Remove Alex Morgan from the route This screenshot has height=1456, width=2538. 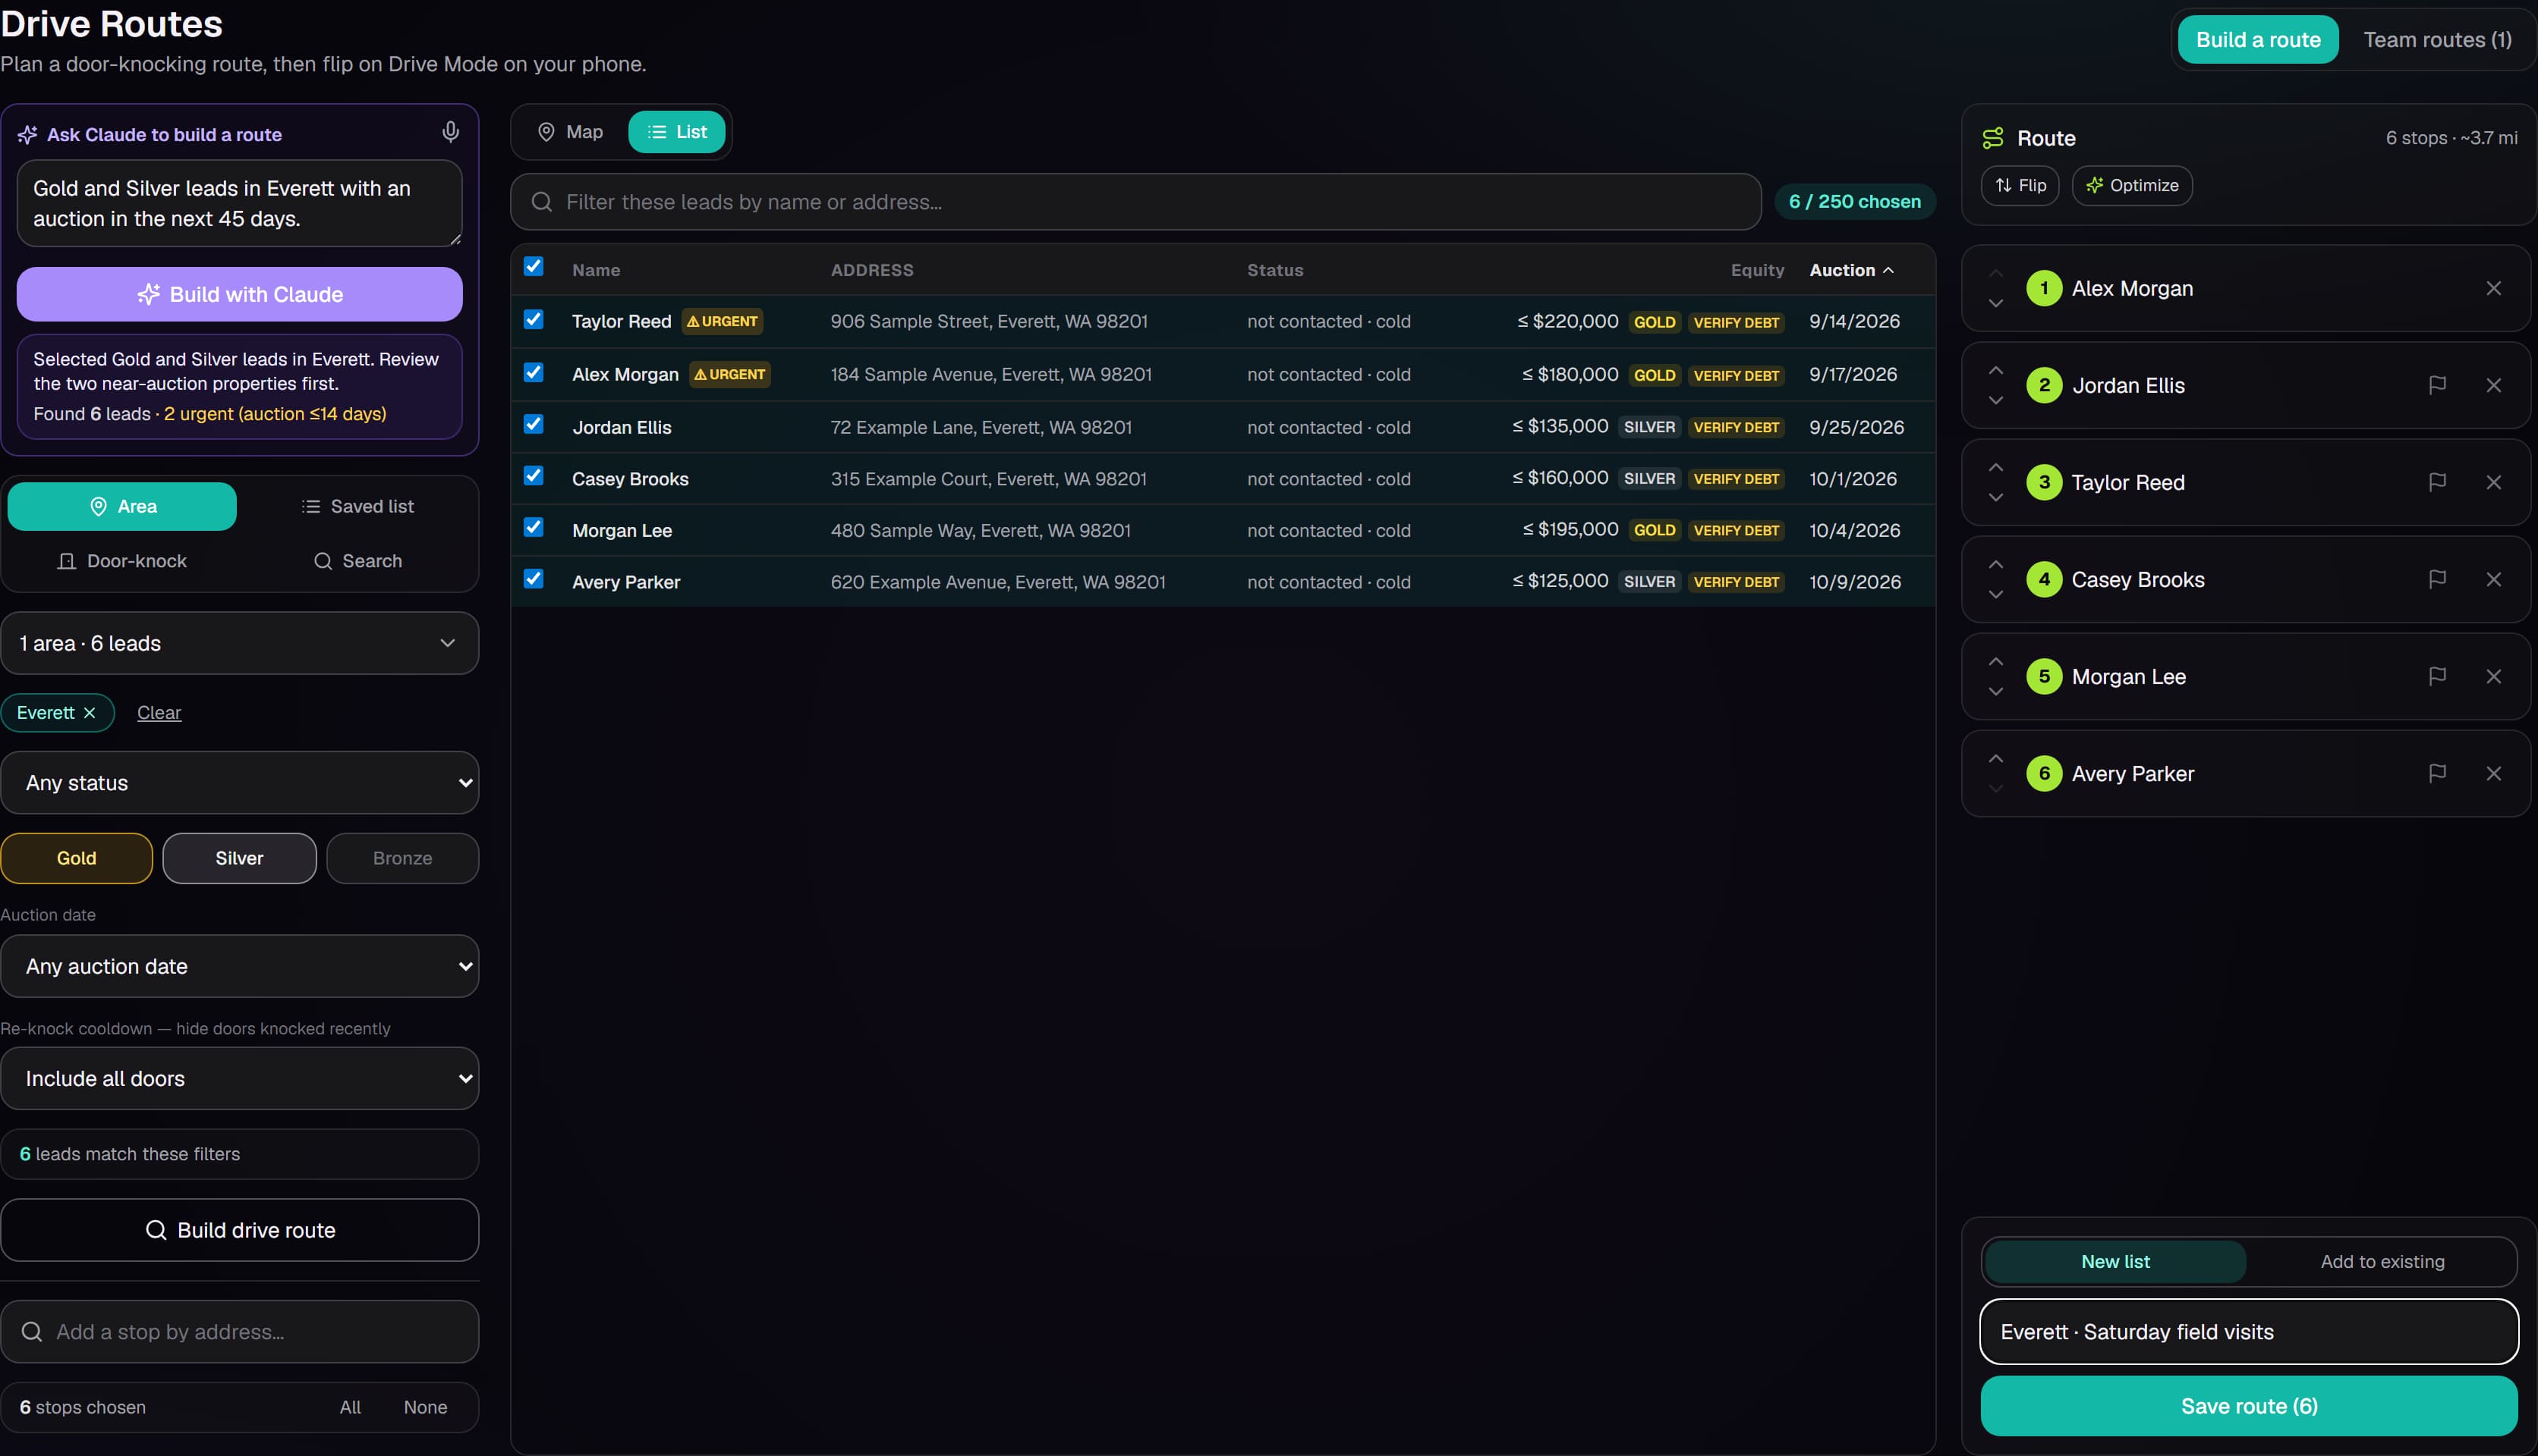tap(2493, 288)
